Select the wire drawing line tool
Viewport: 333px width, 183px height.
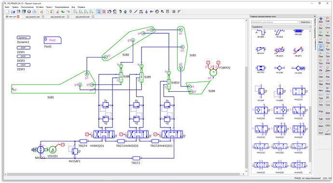click(136, 12)
